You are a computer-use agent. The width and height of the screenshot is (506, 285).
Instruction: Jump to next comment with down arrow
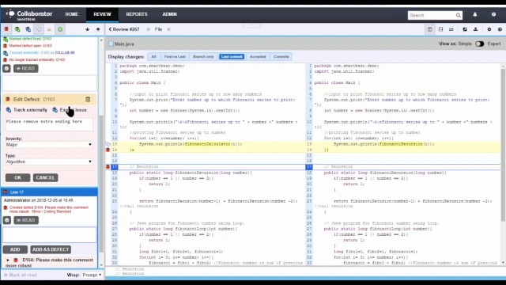(x=87, y=29)
